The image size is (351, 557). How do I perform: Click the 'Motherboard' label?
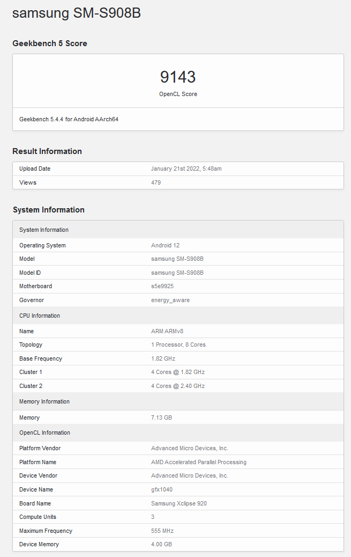35,287
